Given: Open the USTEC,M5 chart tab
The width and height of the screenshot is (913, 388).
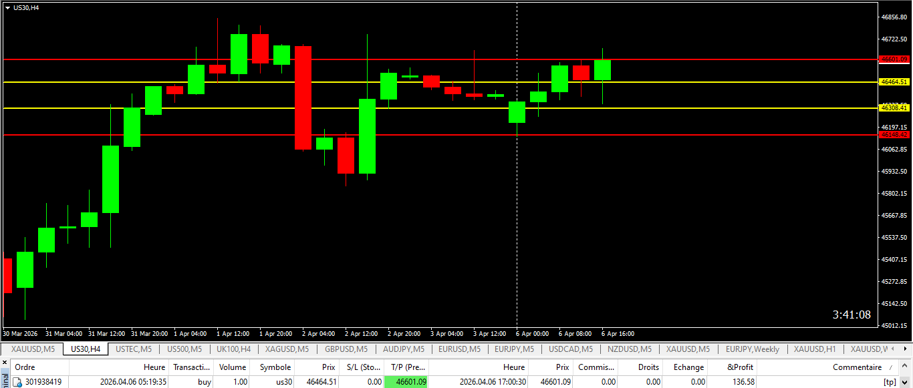Looking at the screenshot, I should tap(134, 349).
